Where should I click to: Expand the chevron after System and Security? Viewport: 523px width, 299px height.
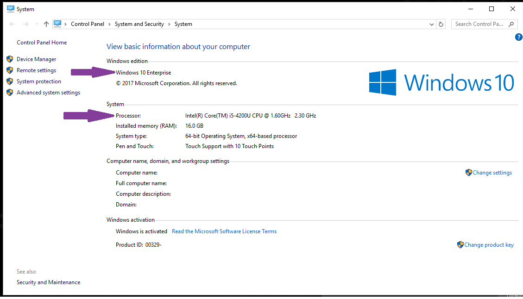point(169,24)
